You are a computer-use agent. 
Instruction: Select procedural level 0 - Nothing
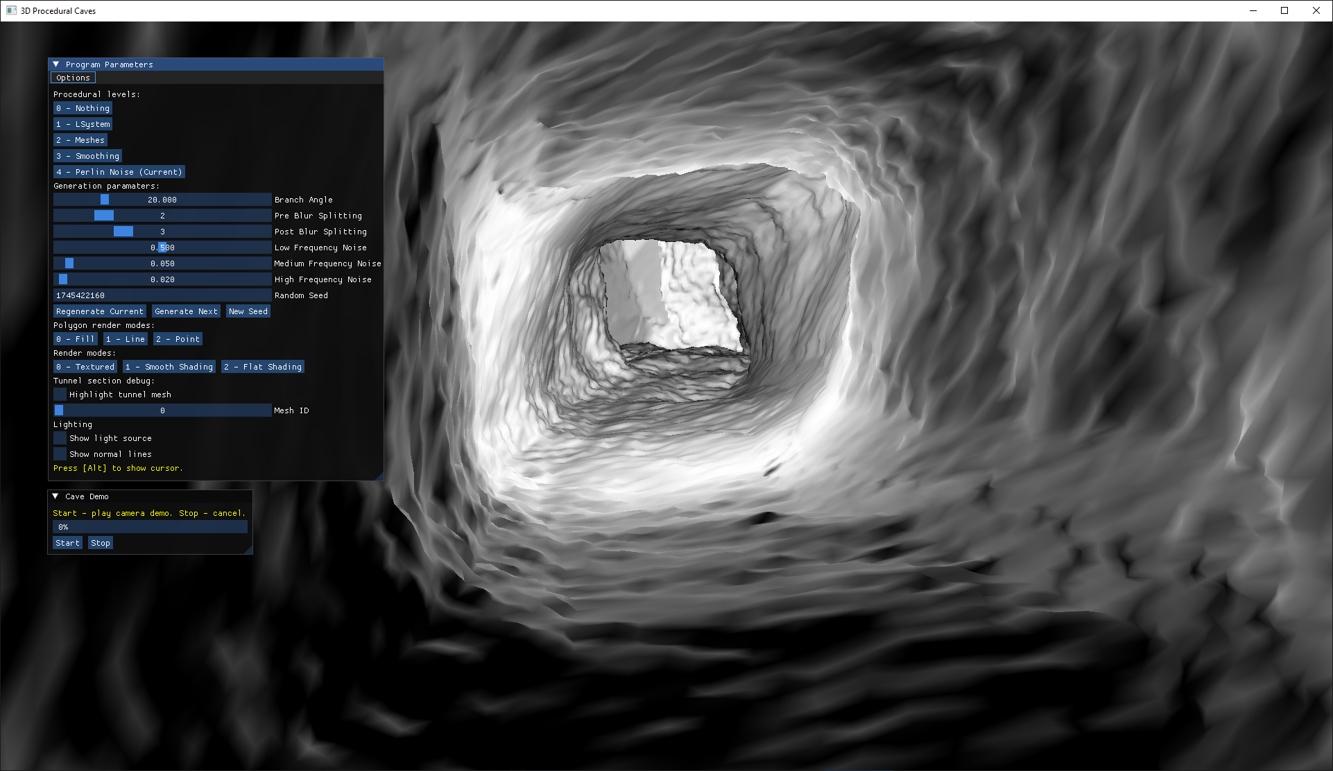pos(83,108)
